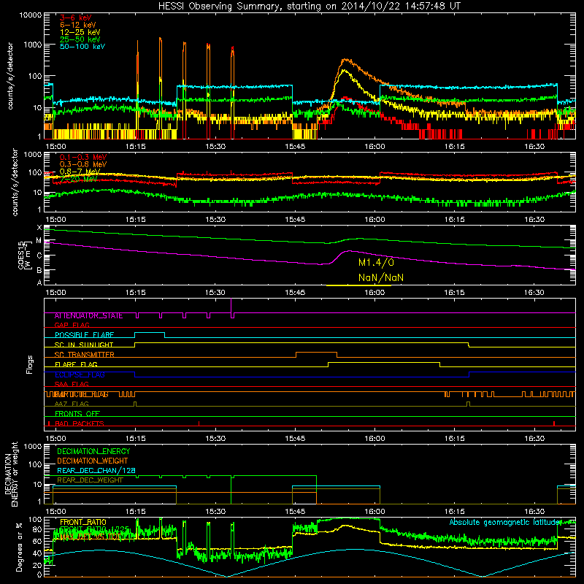Click the X class tick on GOES axis
This screenshot has height=584, width=584.
[x=39, y=228]
